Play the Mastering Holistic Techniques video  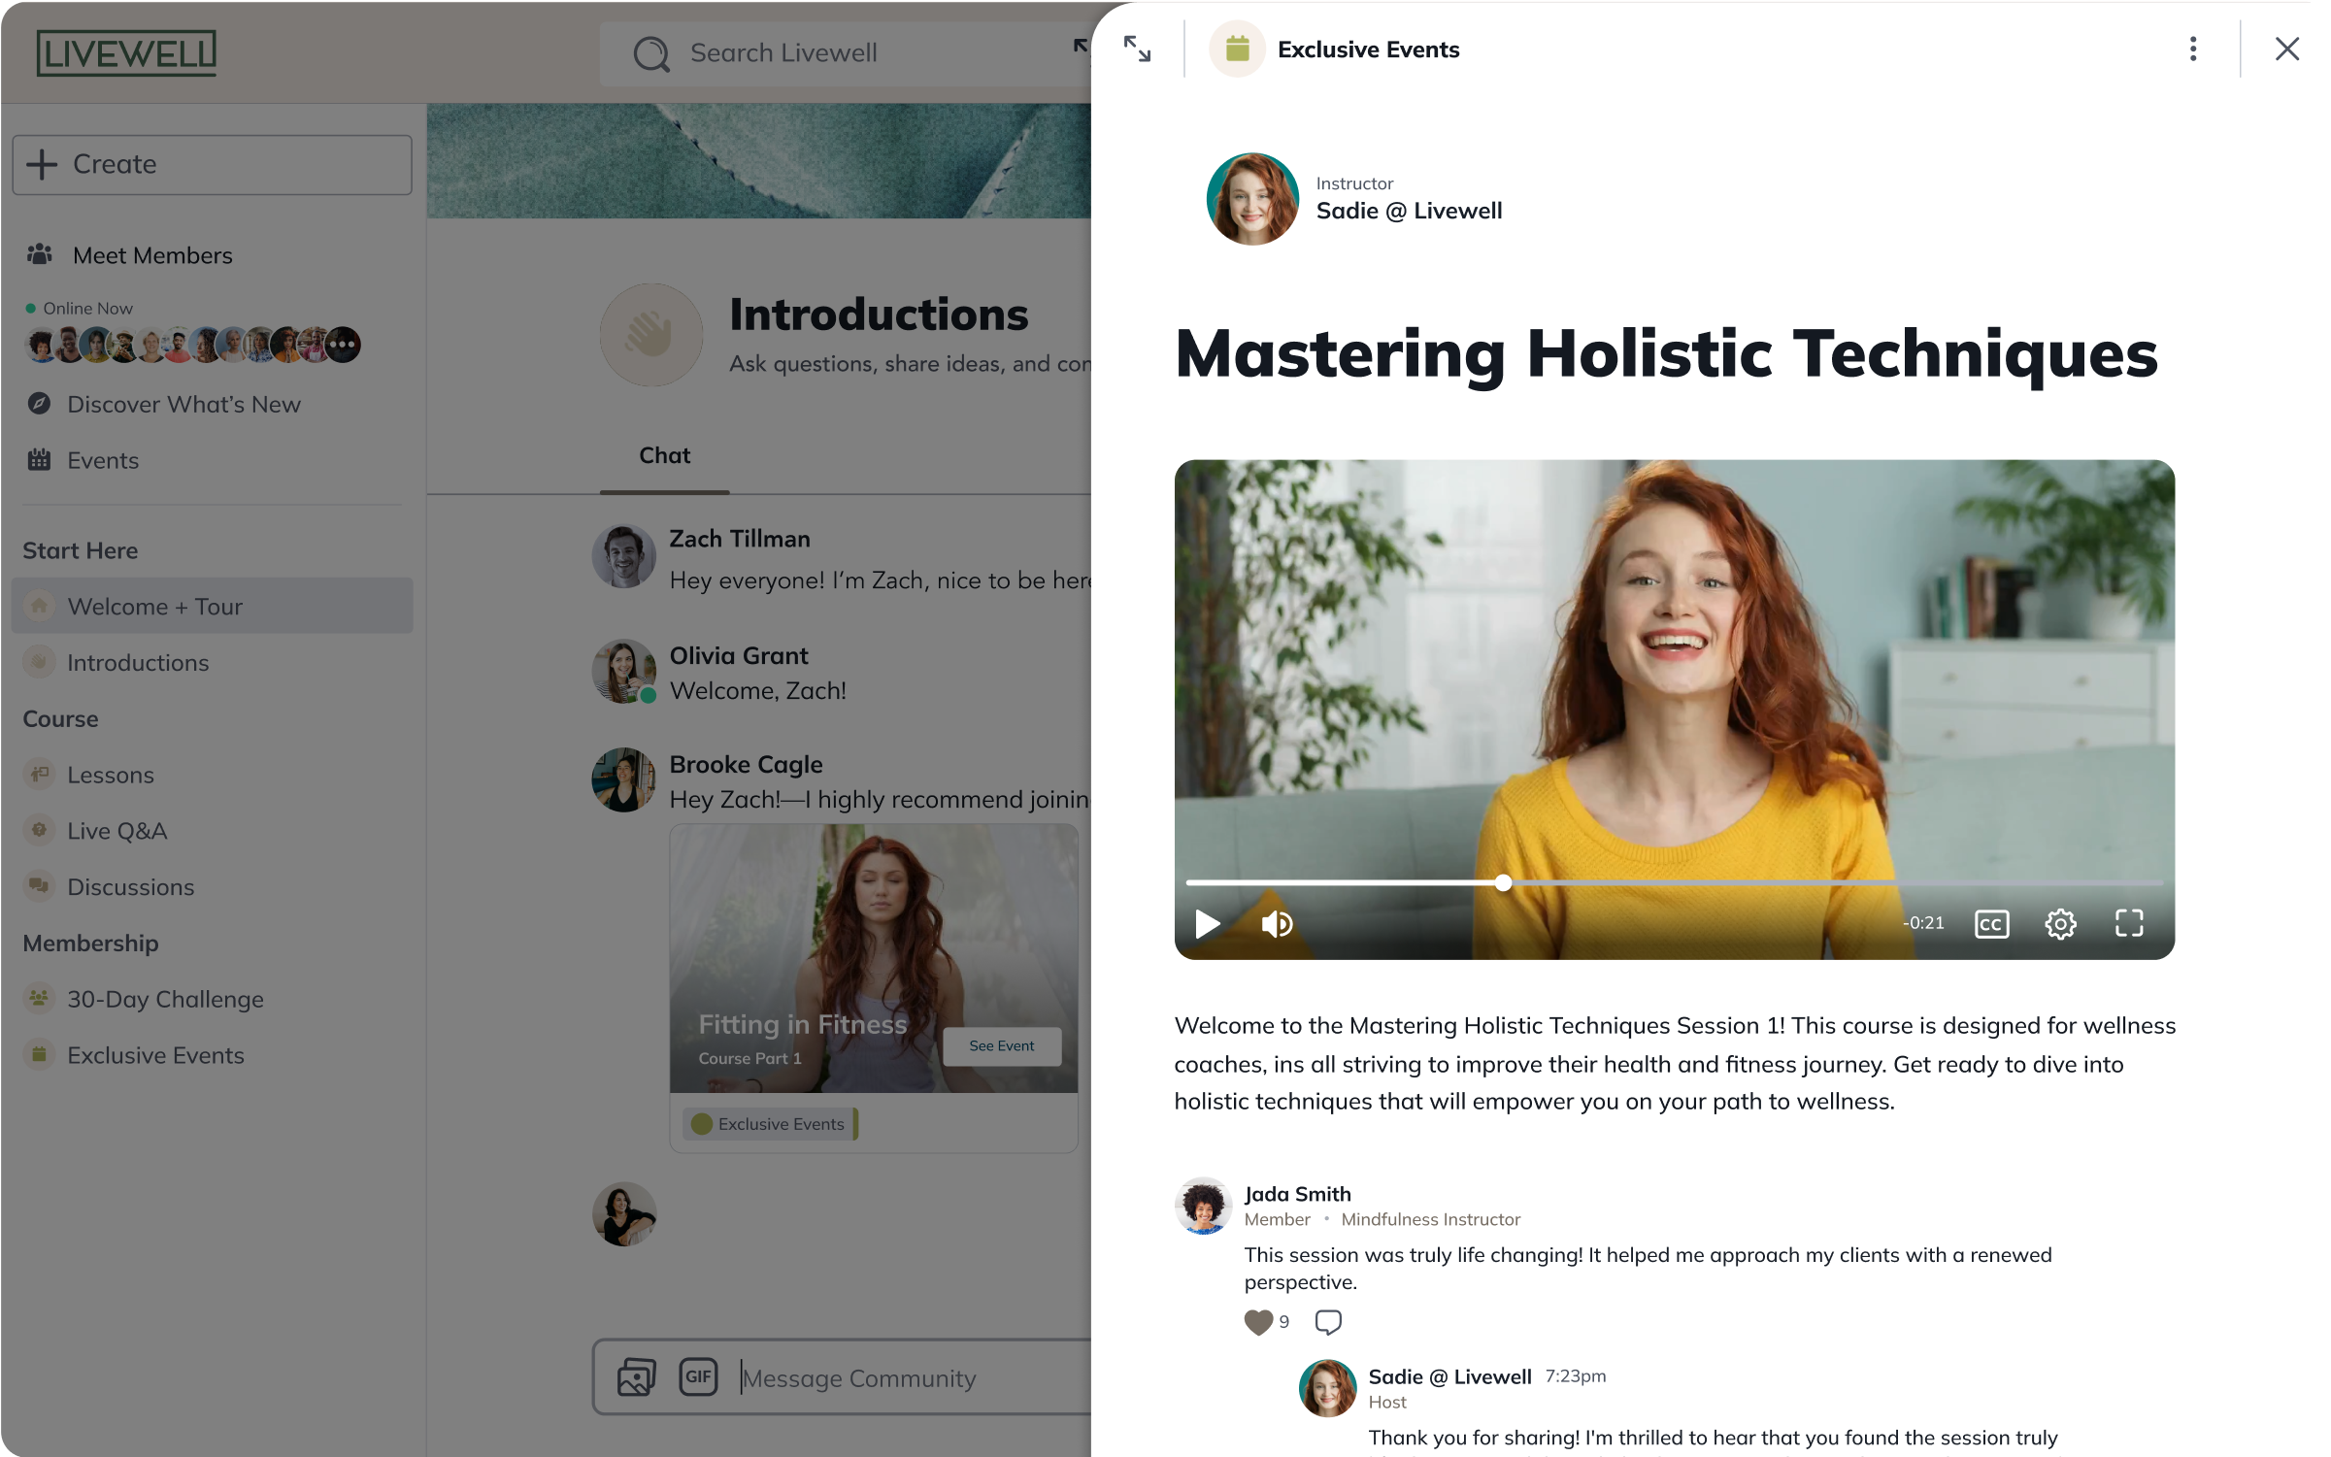coord(1207,923)
